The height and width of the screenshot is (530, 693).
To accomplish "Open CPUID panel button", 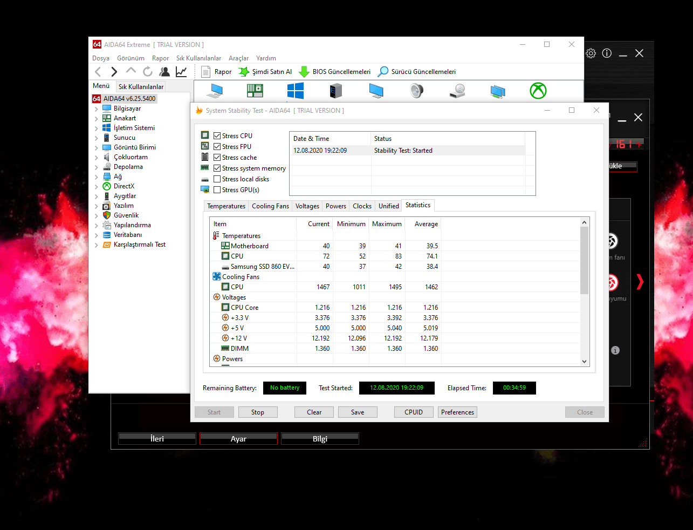I will [x=414, y=412].
